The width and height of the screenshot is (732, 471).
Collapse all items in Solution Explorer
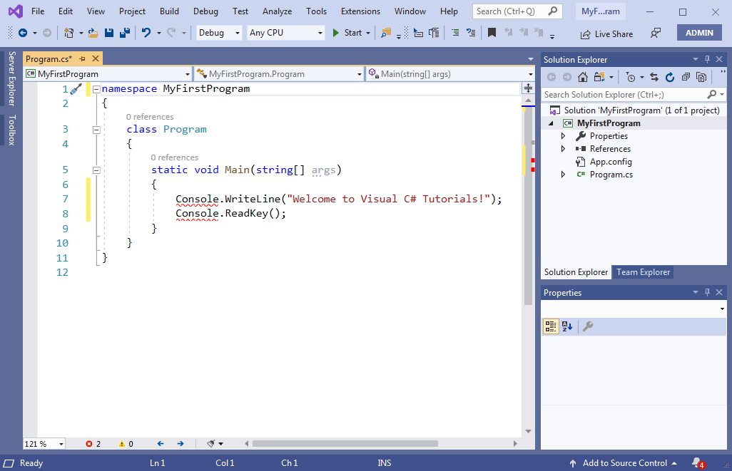click(686, 77)
